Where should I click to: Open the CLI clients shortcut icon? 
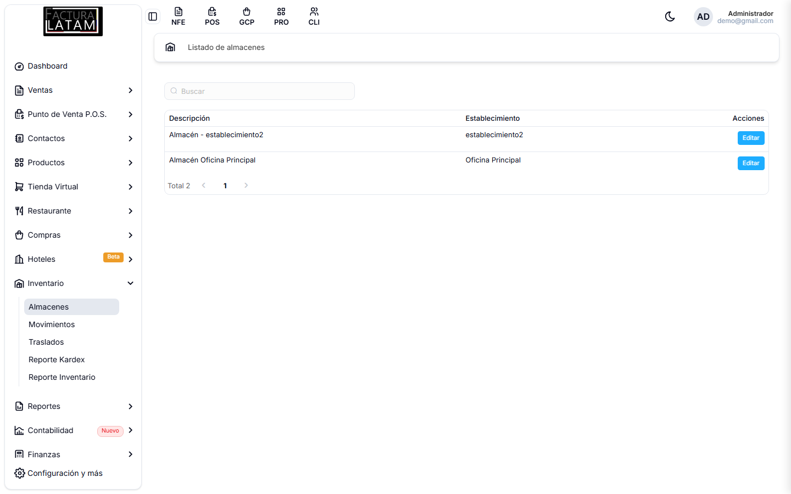314,16
